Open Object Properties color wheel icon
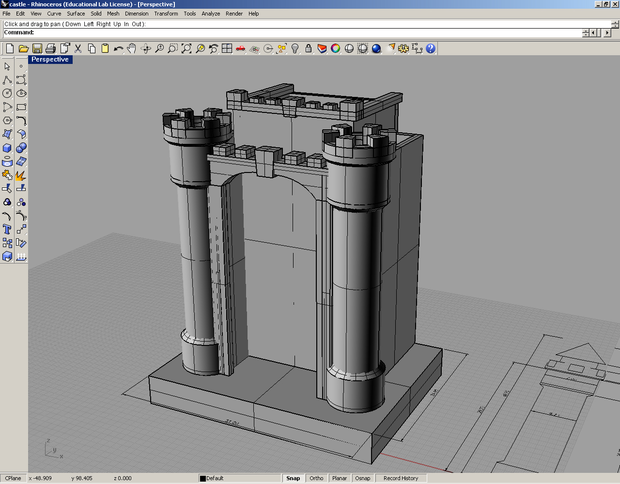Screen dimensions: 620x484 click(x=335, y=48)
